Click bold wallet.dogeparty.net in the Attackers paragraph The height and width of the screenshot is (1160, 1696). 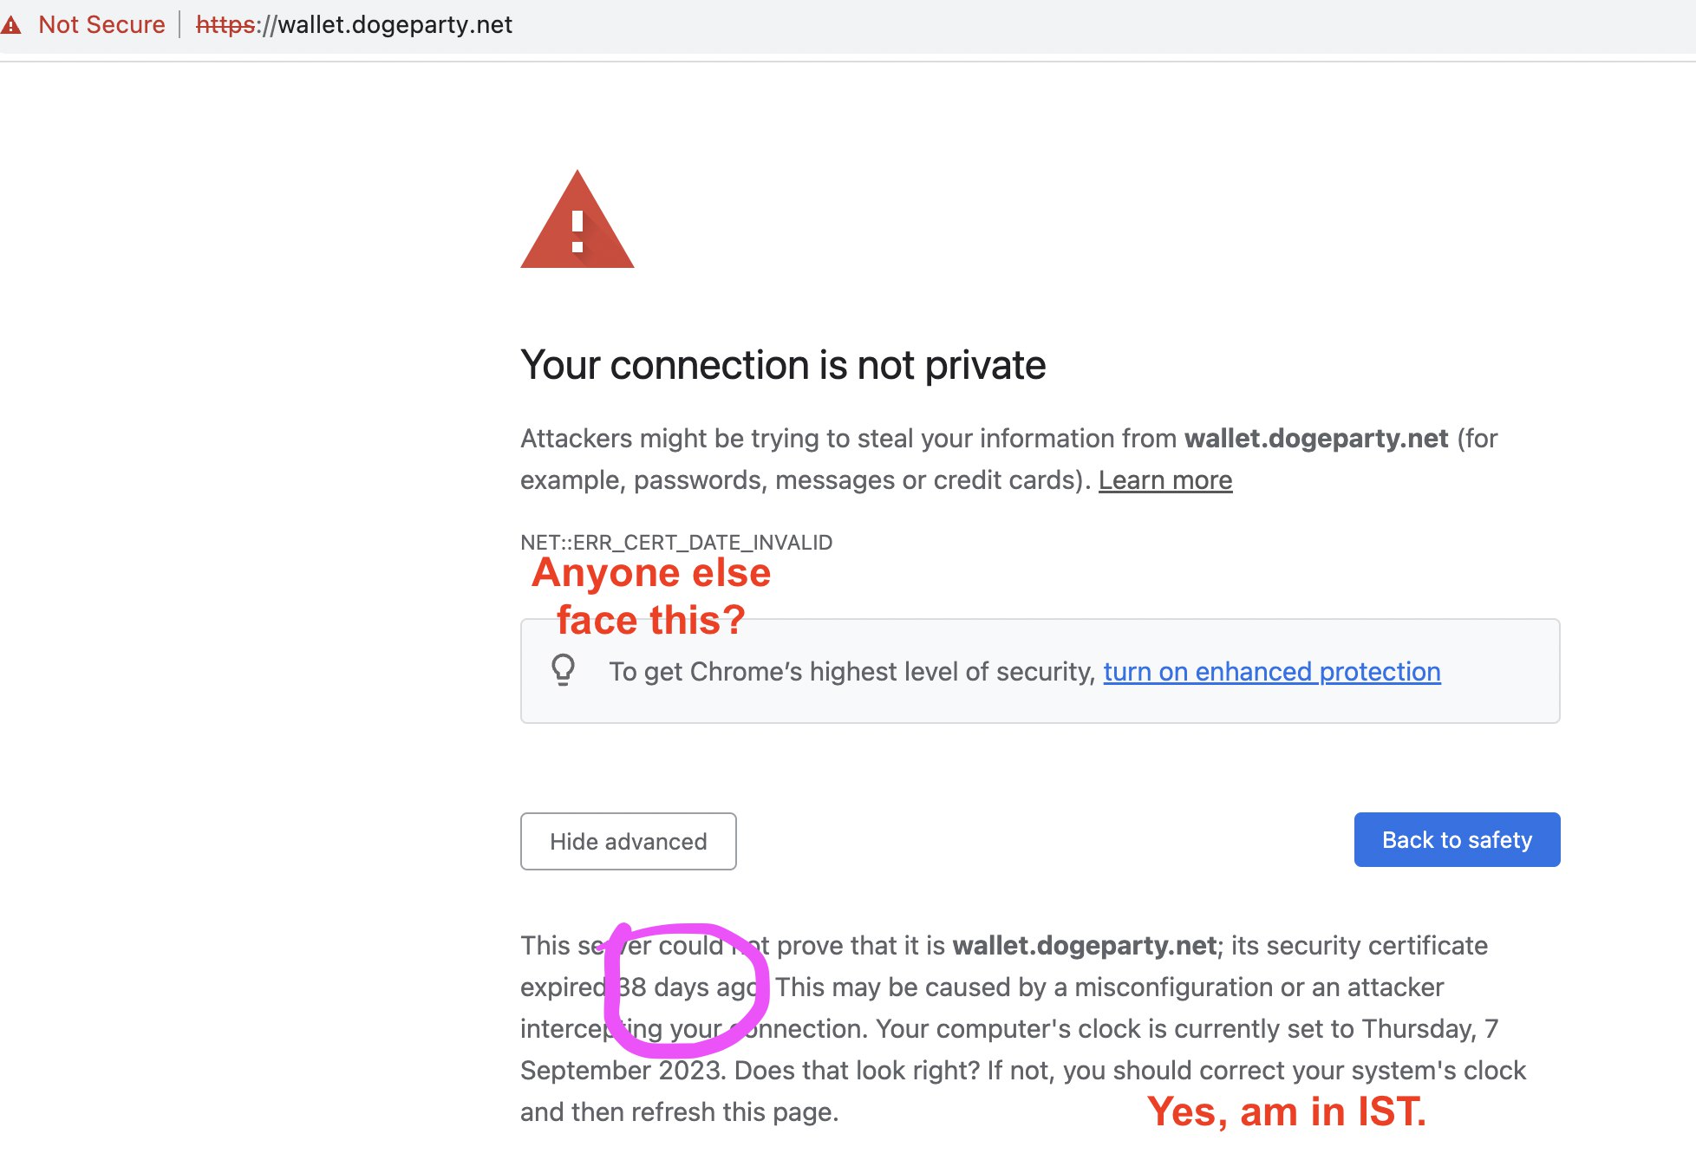click(x=1316, y=439)
